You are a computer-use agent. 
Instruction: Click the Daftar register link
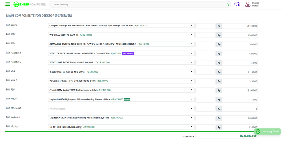tap(256, 6)
